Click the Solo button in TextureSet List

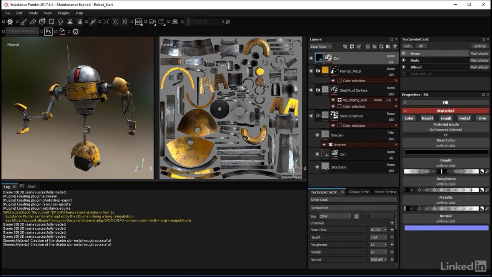407,47
